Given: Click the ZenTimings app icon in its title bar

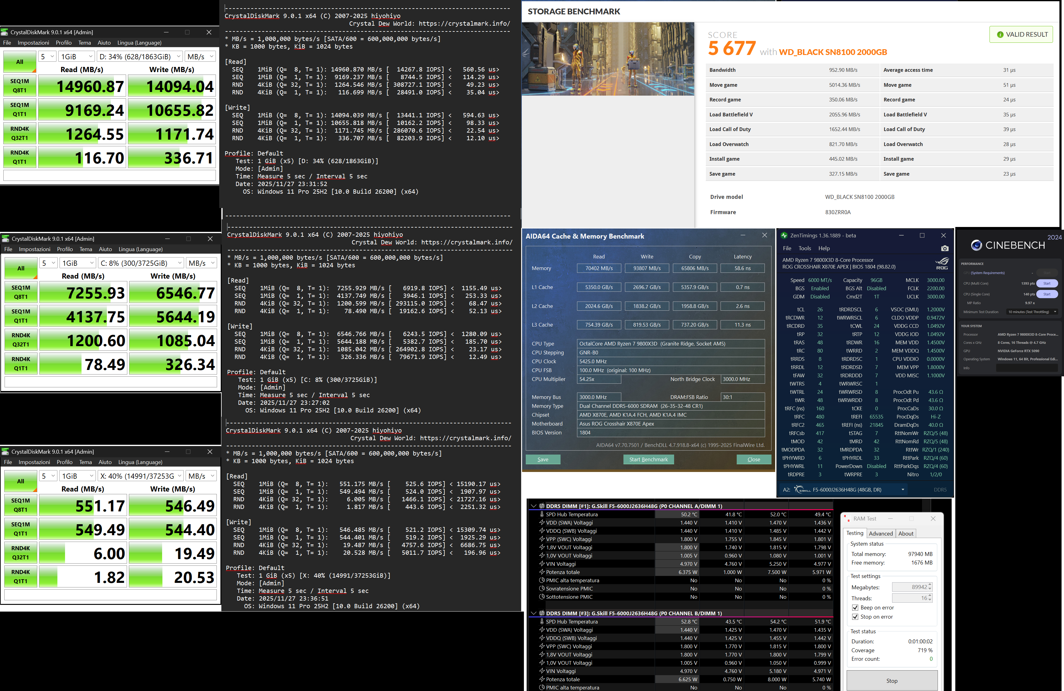Looking at the screenshot, I should (x=784, y=235).
